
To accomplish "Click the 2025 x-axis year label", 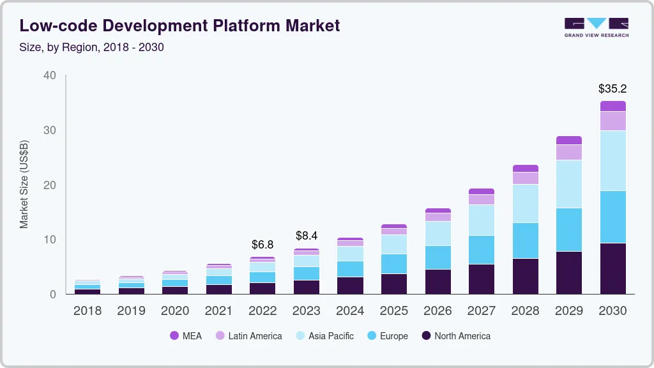I will pos(394,310).
